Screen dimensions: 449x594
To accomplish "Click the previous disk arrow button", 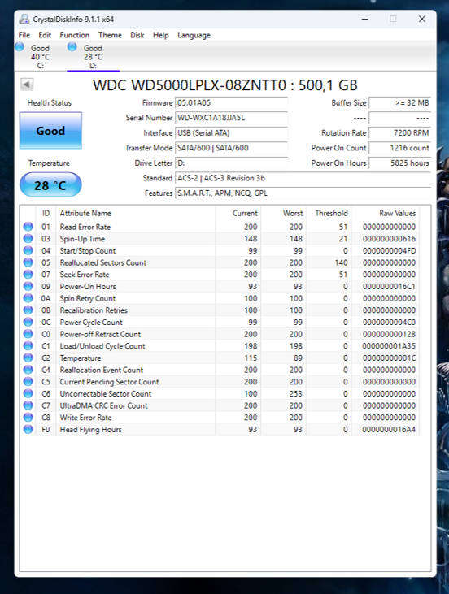I will (27, 84).
